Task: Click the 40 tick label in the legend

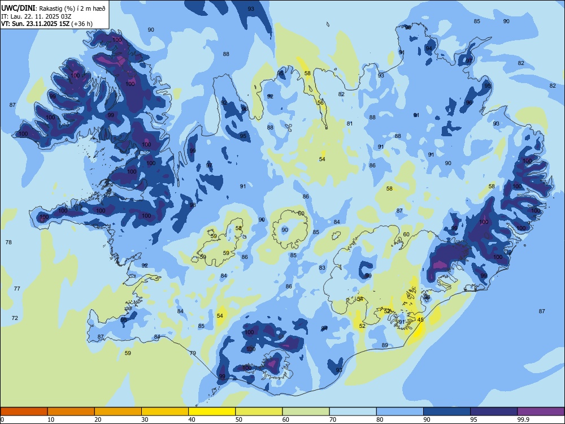Action: point(192,419)
